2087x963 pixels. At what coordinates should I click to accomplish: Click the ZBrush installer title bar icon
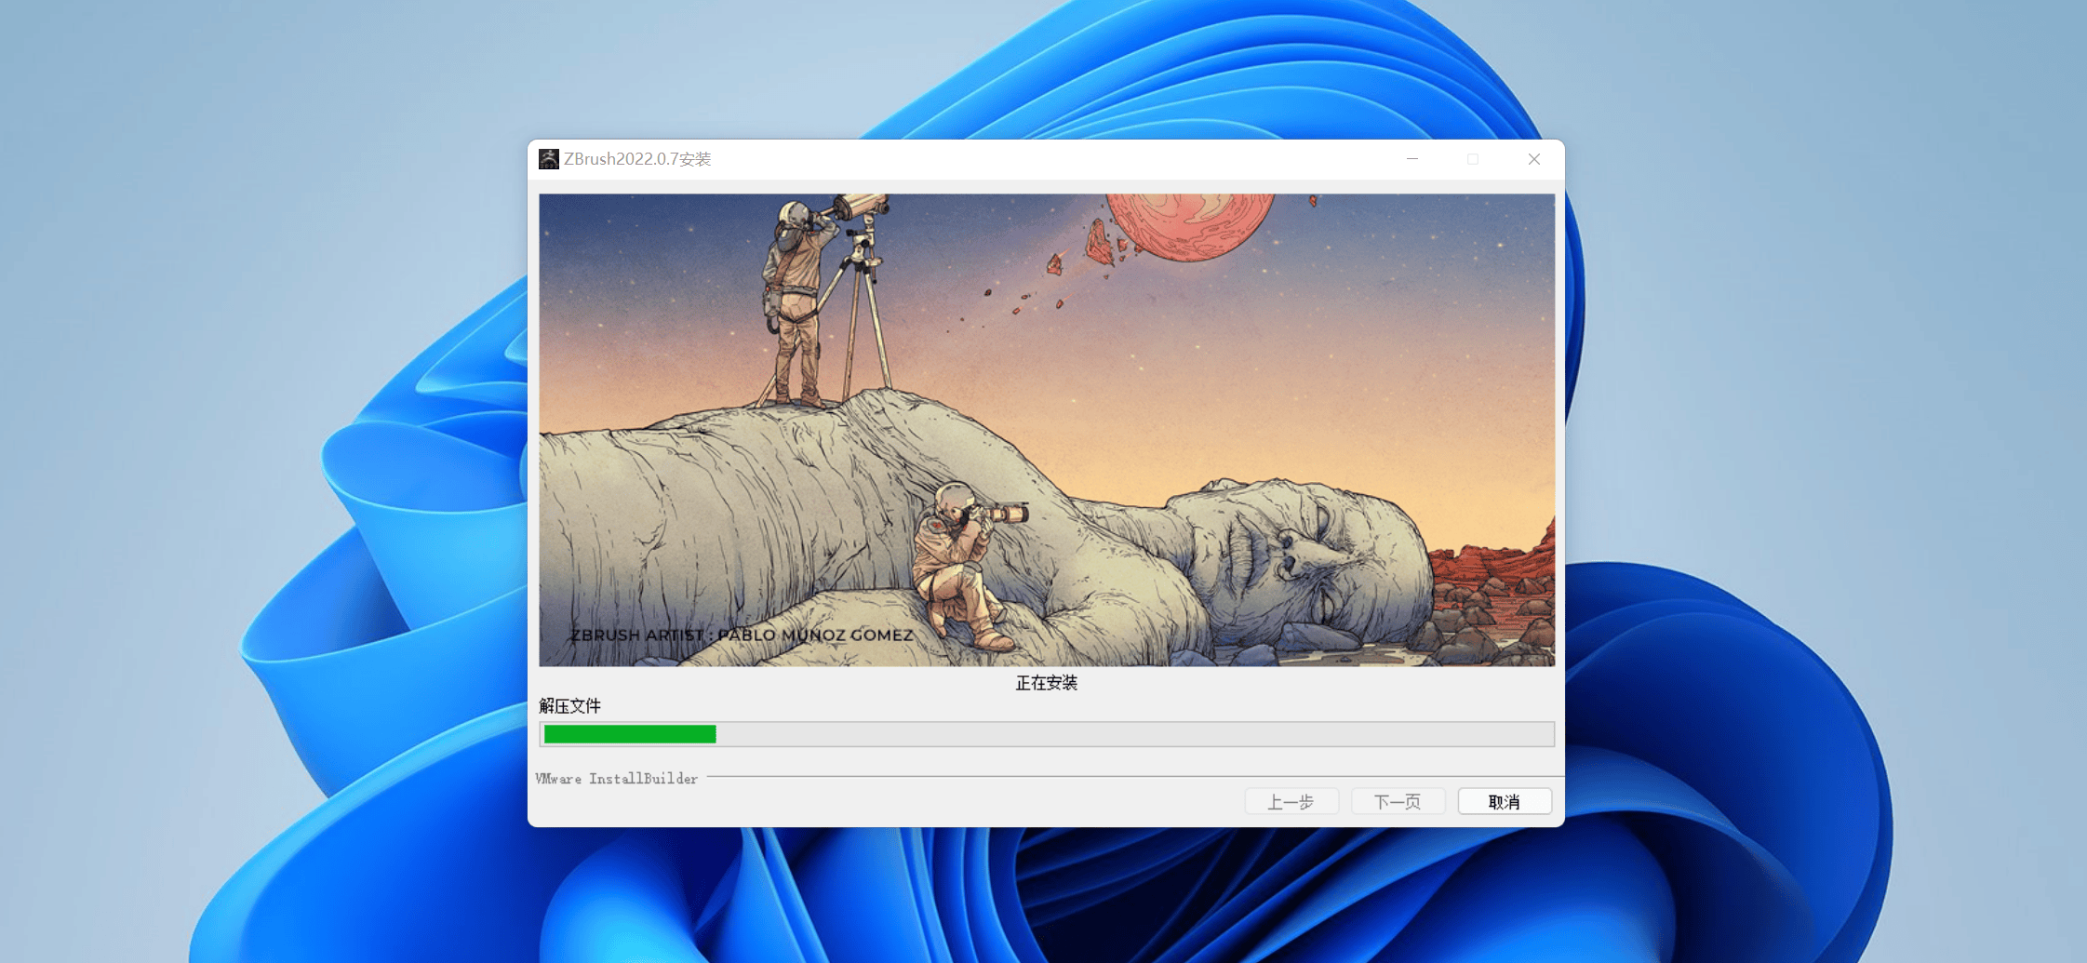click(x=549, y=159)
